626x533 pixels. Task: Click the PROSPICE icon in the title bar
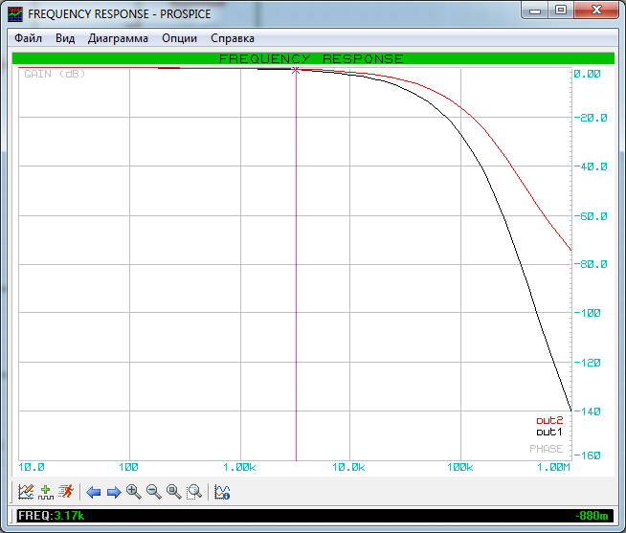15,13
